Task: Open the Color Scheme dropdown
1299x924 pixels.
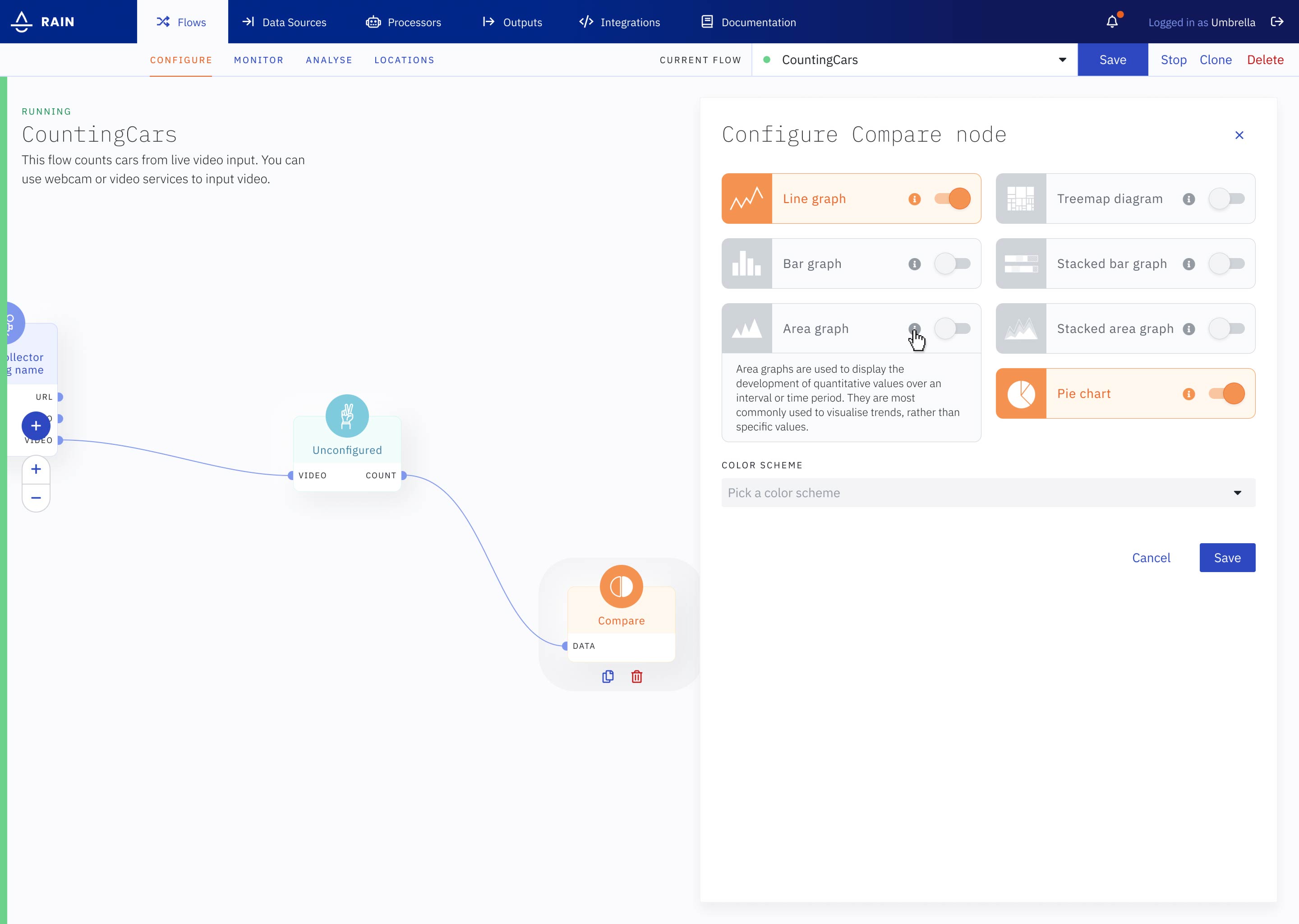Action: coord(988,492)
